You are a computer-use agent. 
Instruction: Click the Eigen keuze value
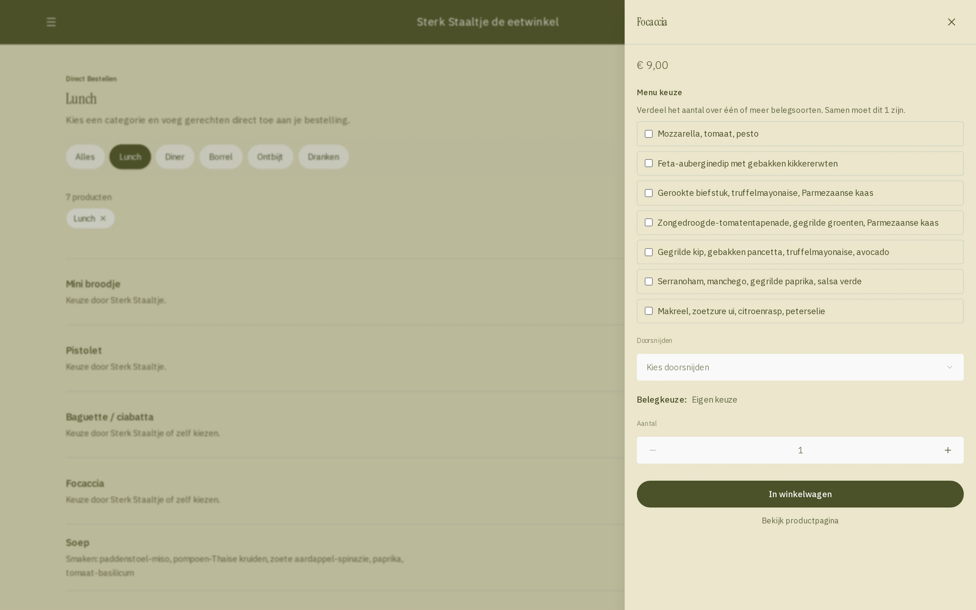click(x=715, y=400)
